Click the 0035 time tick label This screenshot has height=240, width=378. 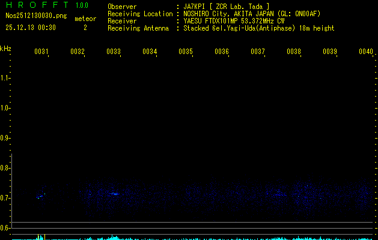(186, 52)
